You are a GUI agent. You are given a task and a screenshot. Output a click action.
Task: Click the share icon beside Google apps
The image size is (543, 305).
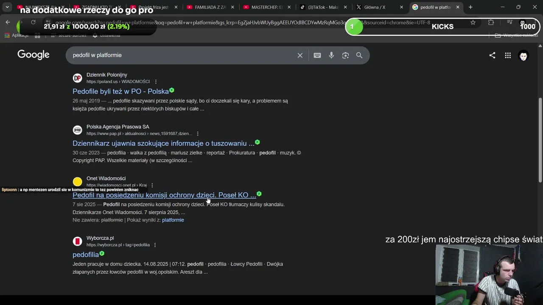pyautogui.click(x=492, y=55)
